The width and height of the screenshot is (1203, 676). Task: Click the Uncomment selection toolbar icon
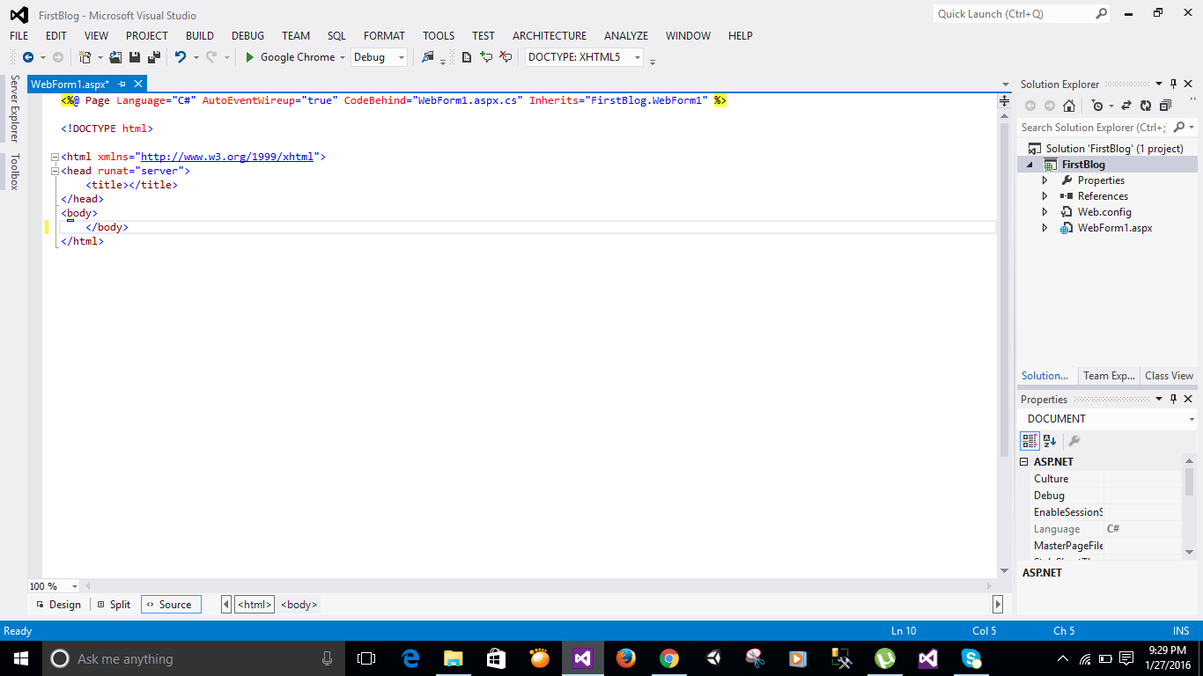coord(506,57)
